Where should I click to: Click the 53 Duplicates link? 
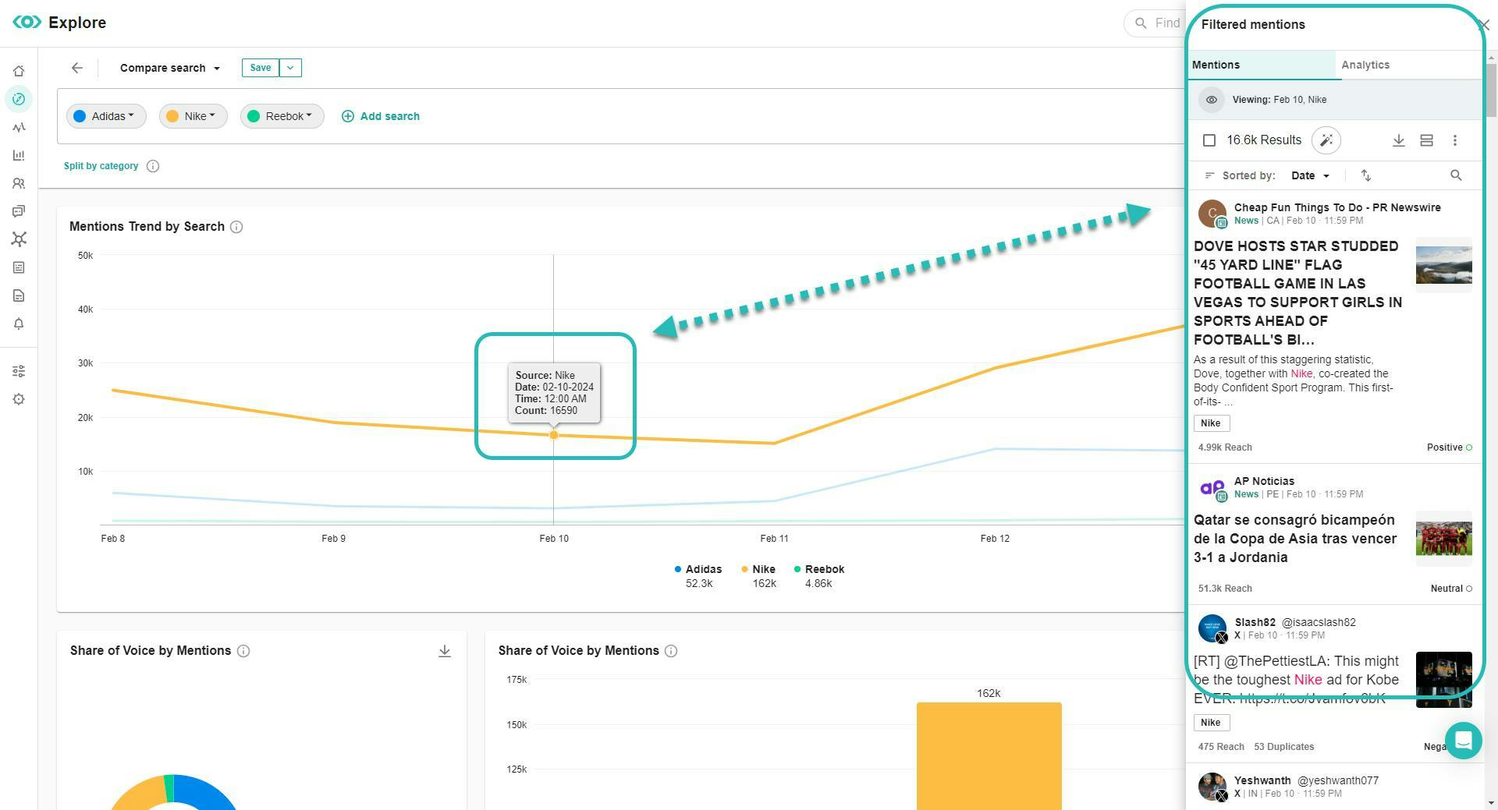(x=1283, y=747)
